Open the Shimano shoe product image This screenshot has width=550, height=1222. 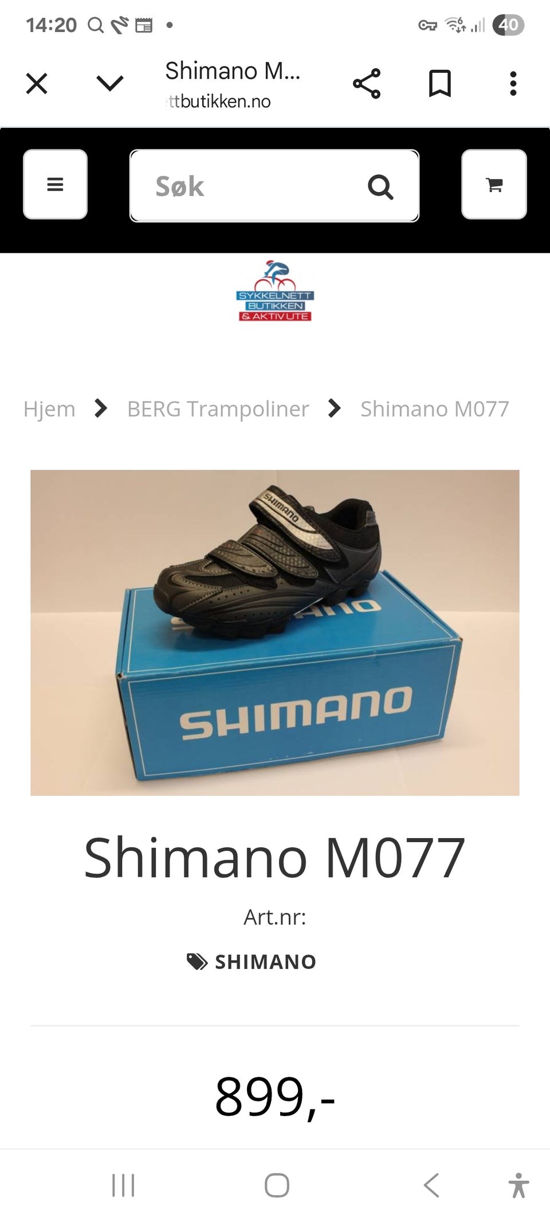click(x=275, y=632)
